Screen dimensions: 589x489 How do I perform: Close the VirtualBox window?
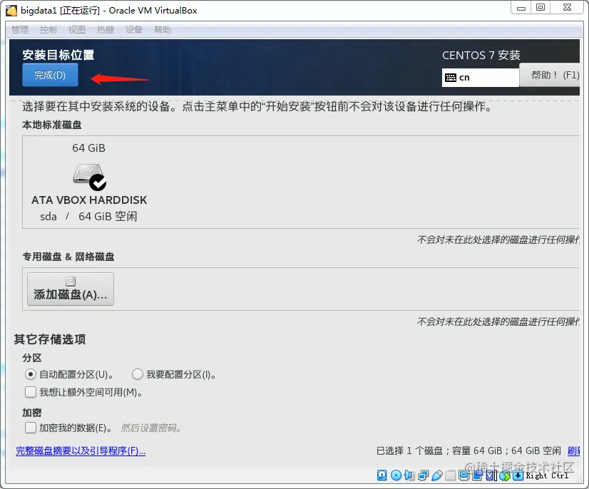567,8
